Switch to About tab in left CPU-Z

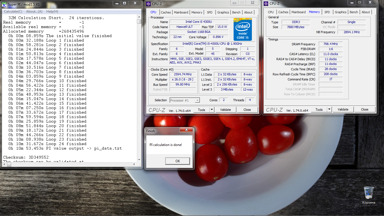(x=248, y=12)
